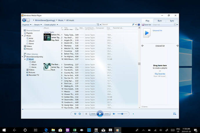Click the Create playlist button
The height and width of the screenshot is (133, 200).
[50, 25]
